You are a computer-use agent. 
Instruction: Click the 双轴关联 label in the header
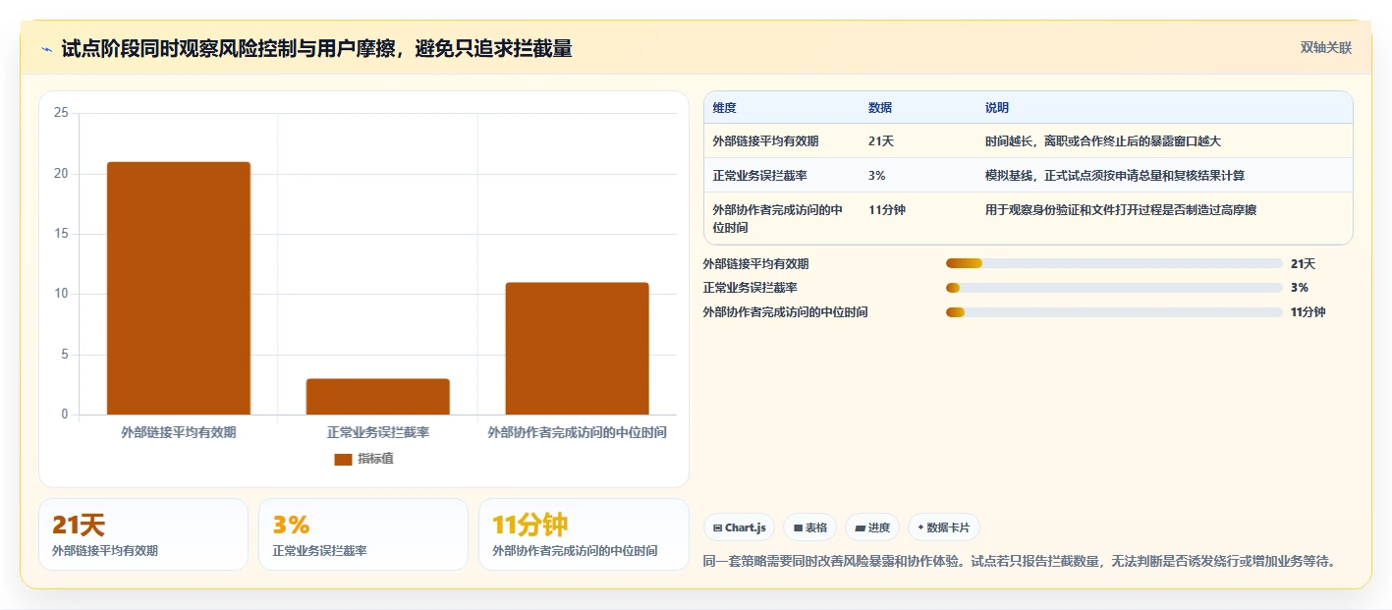pyautogui.click(x=1325, y=47)
